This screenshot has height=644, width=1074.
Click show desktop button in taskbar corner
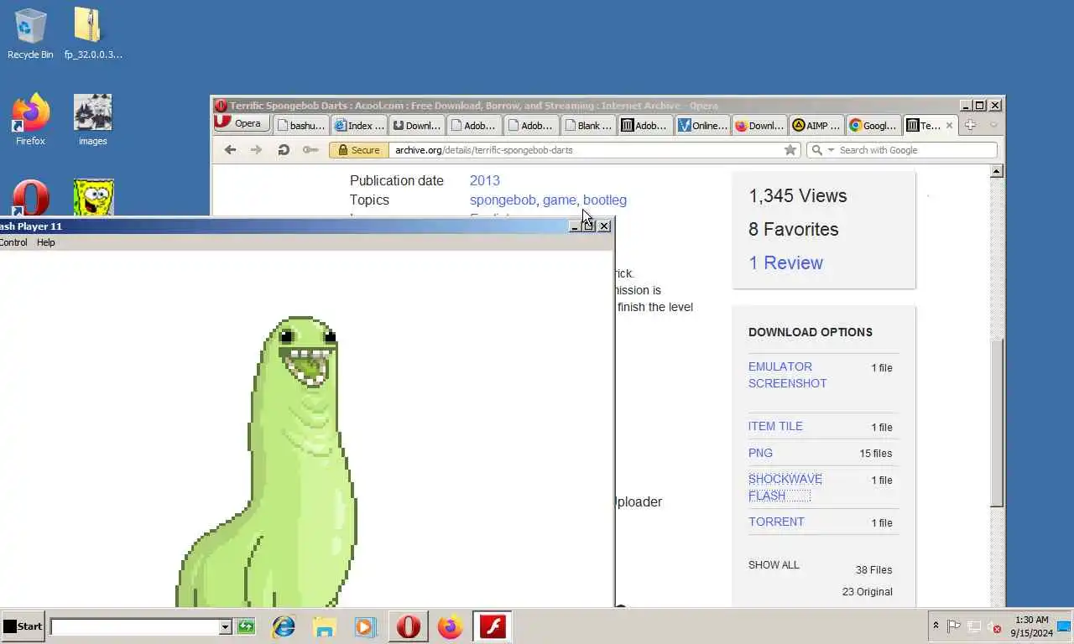point(1064,626)
